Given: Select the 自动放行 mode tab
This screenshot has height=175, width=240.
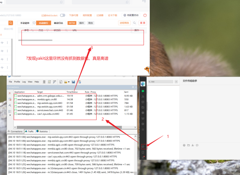Looking at the screenshot, I should click(44, 23).
